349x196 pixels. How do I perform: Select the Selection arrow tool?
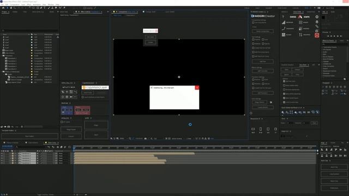coord(7,8)
